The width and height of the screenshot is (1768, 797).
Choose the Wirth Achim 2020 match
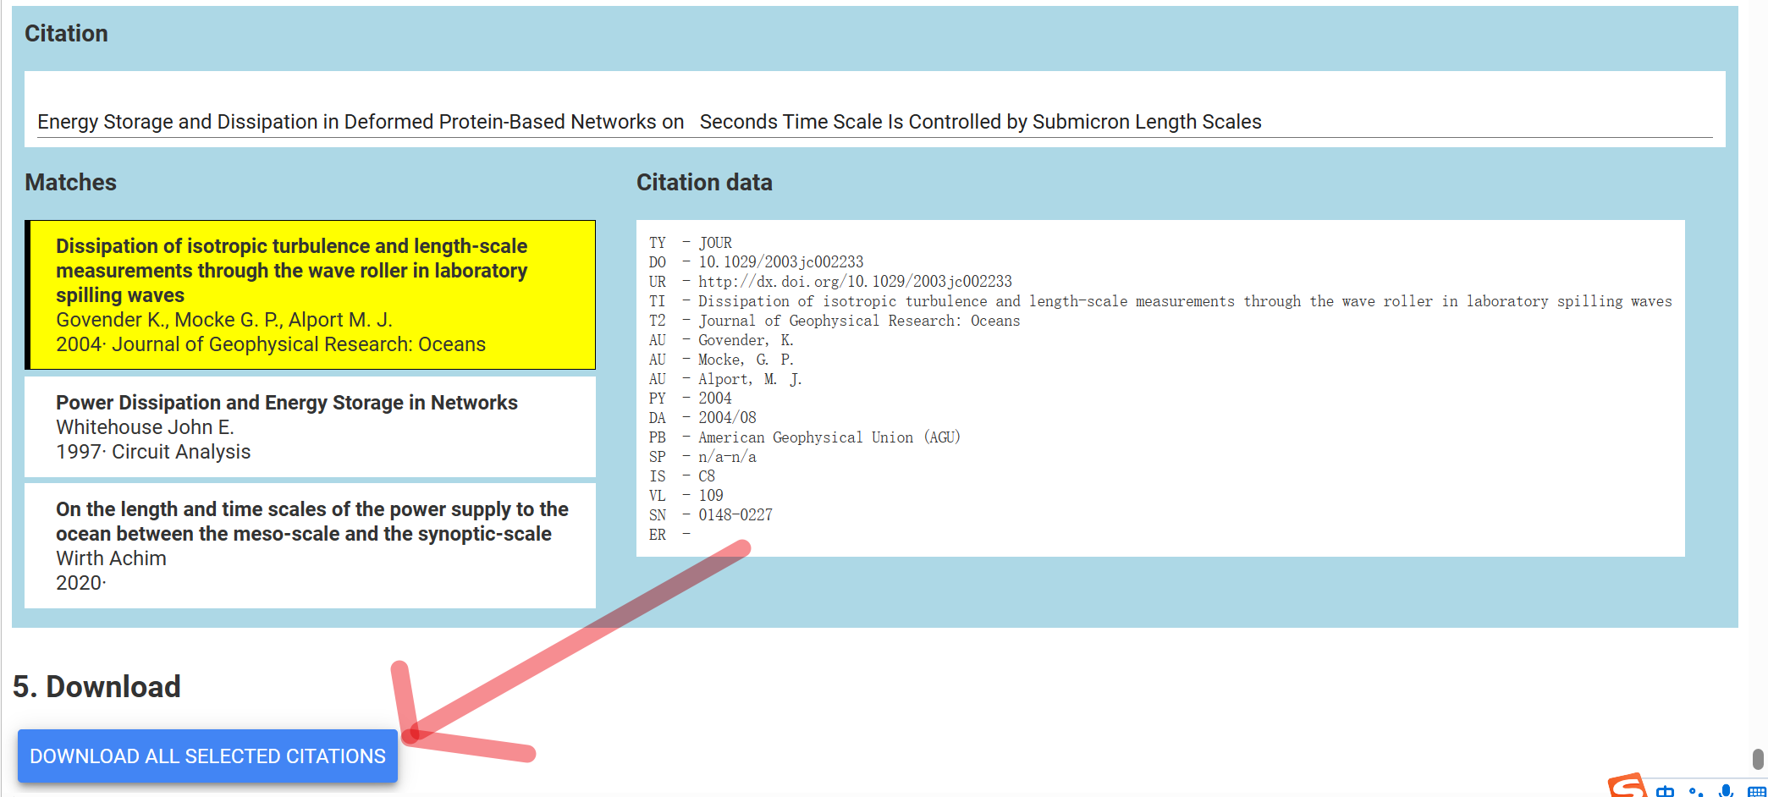(311, 545)
